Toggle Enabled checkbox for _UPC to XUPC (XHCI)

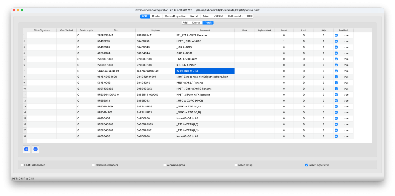(x=336, y=100)
